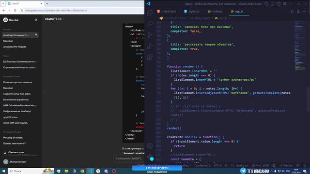Open the tab search dropdown in browser
The width and height of the screenshot is (310, 174).
click(x=3, y=3)
